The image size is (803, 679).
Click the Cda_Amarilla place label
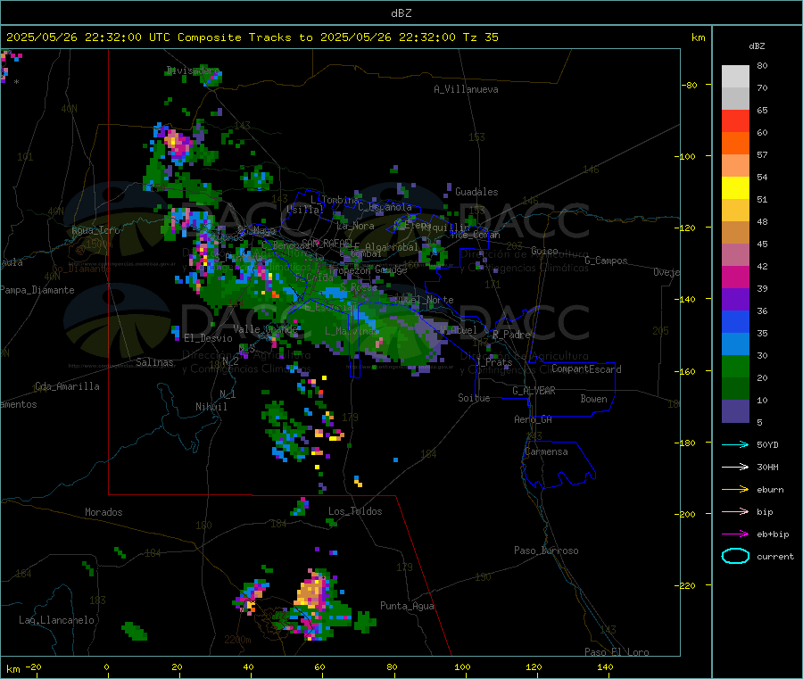pyautogui.click(x=67, y=386)
